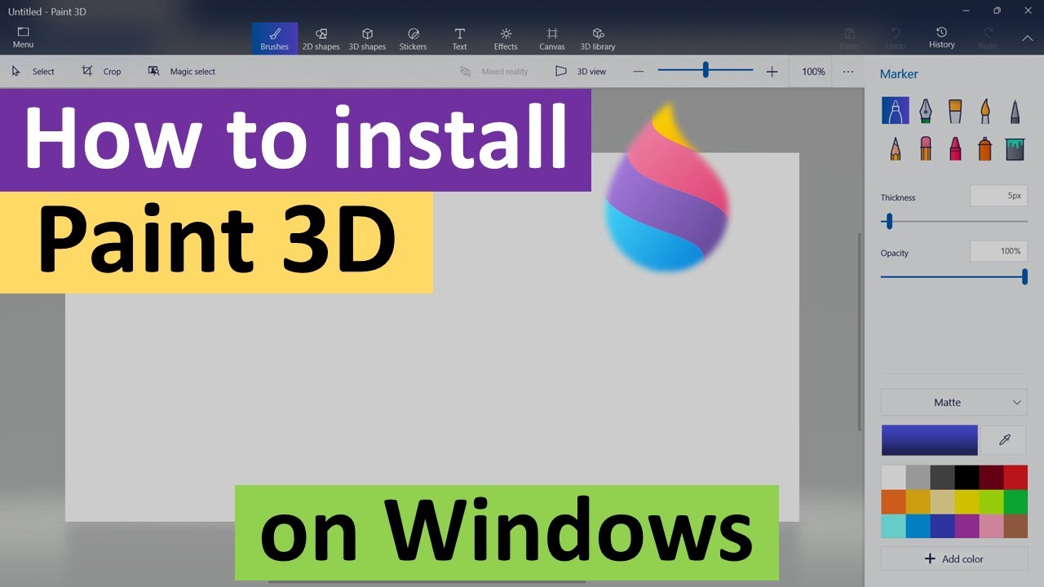This screenshot has height=587, width=1044.
Task: Select the Pixel pen tool
Action: (x=1015, y=110)
